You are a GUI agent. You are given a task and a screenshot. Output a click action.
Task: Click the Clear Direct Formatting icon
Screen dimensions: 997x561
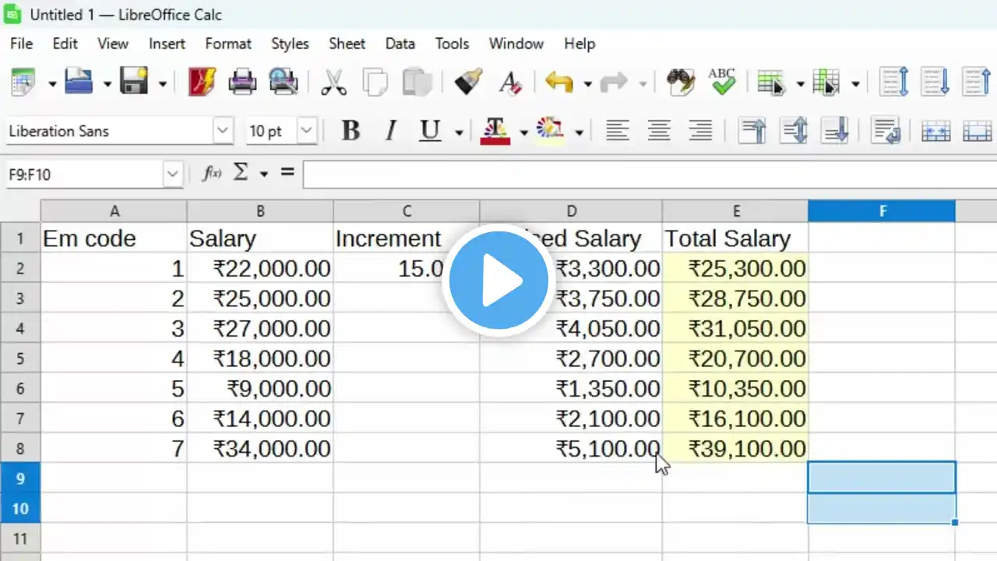point(510,82)
